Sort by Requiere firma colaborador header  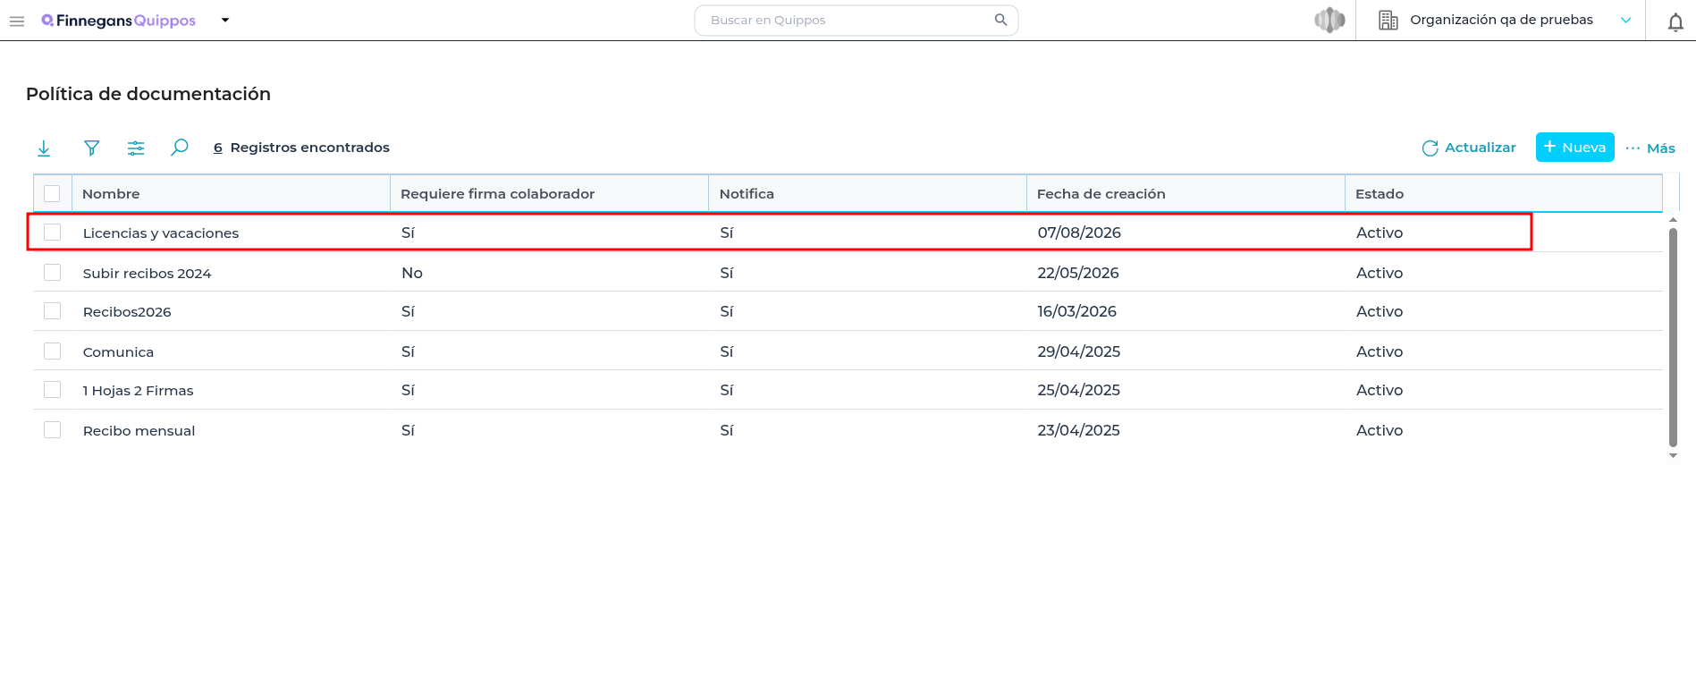point(549,193)
